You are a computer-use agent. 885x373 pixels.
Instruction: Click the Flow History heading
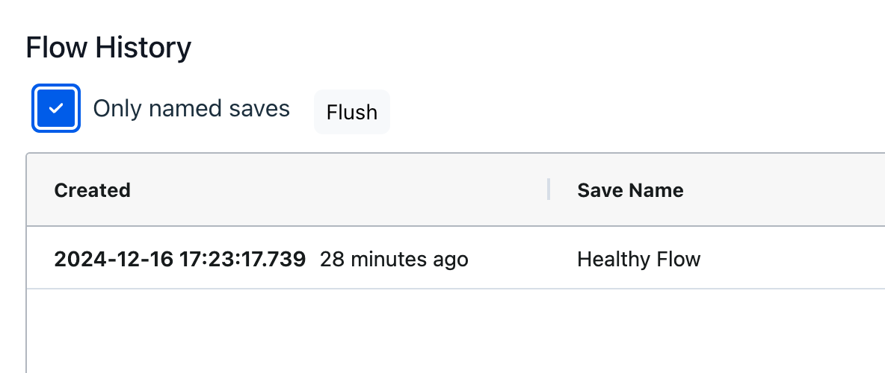click(108, 48)
